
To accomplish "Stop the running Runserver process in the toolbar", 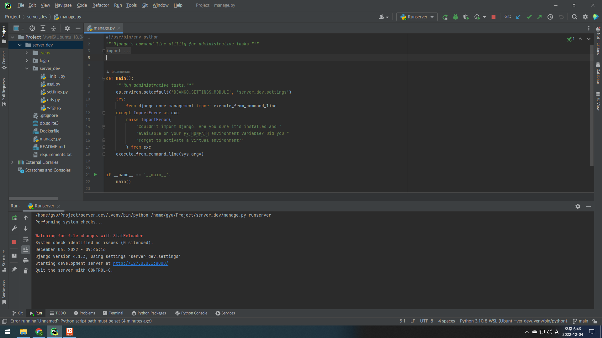I will coord(493,17).
